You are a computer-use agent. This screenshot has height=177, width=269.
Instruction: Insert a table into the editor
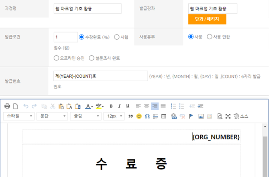(163, 116)
